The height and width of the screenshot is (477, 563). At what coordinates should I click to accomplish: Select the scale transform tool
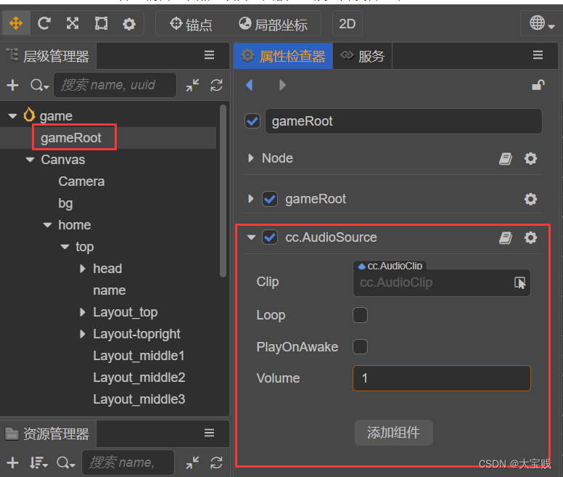tap(73, 24)
